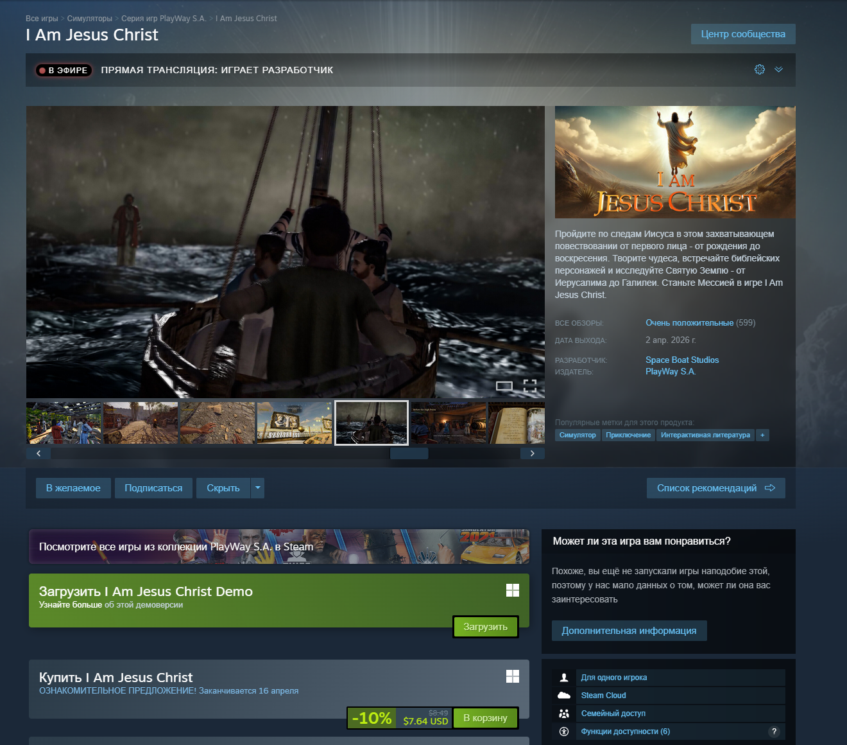Select the stone tablets screenshot thumbnail
This screenshot has width=847, height=745.
click(x=295, y=423)
